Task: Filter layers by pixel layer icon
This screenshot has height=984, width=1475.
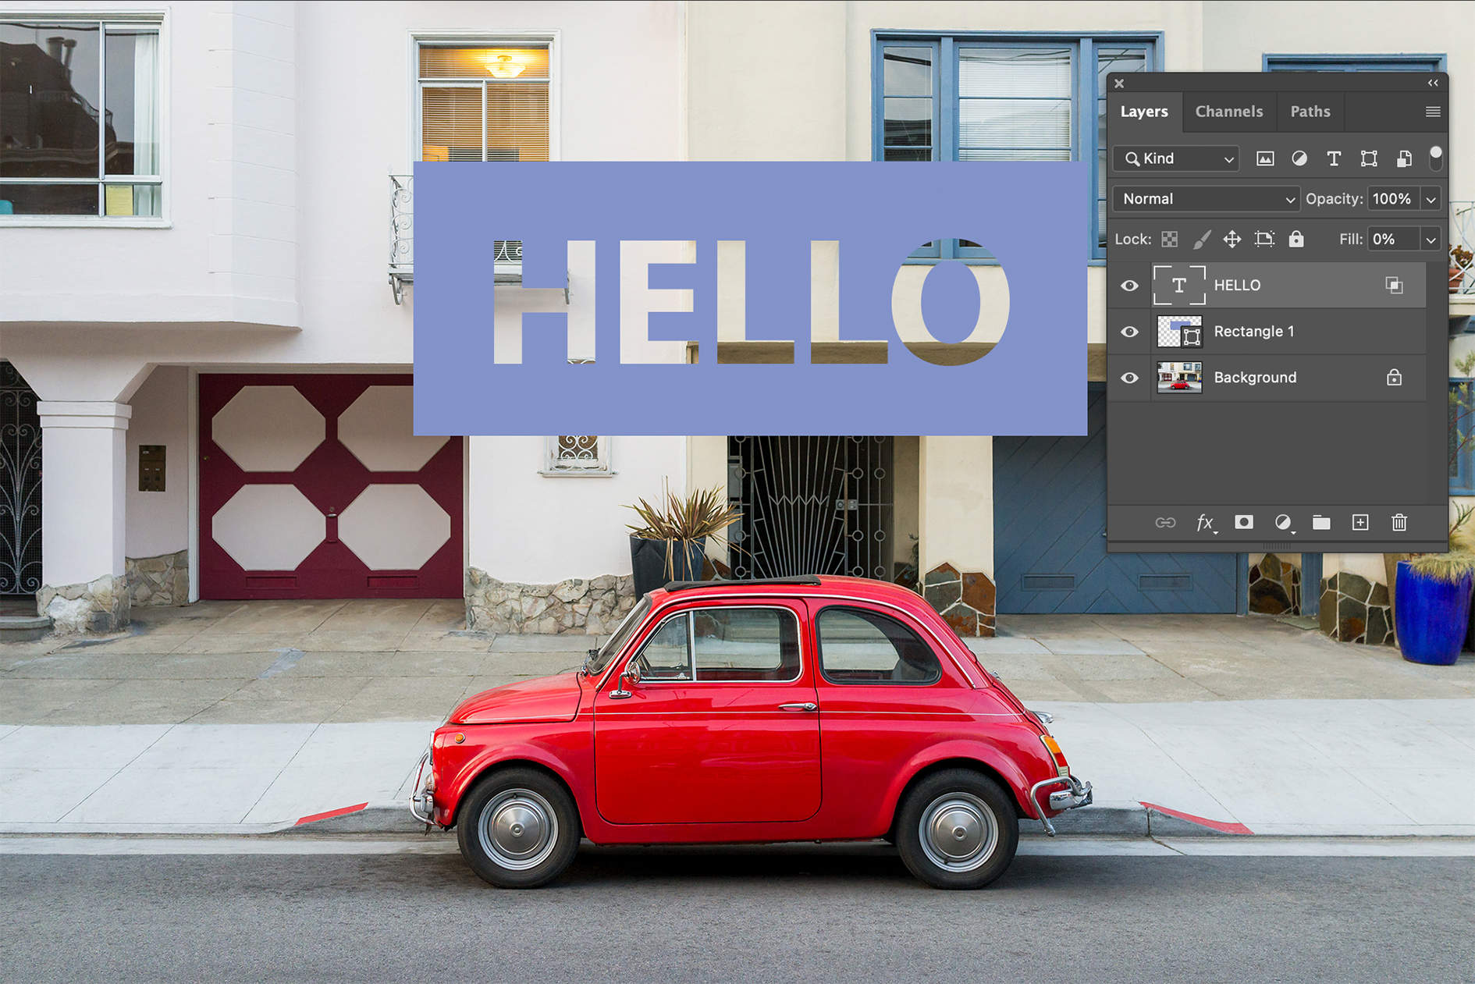Action: (1265, 158)
